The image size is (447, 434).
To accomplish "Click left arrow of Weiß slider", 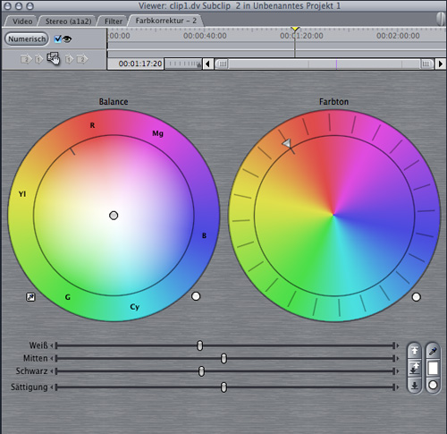I will click(x=52, y=345).
